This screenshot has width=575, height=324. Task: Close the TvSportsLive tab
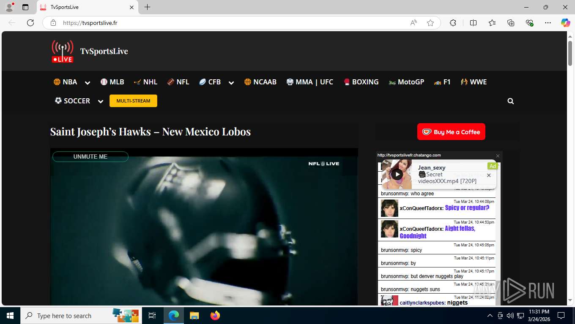coord(131,7)
